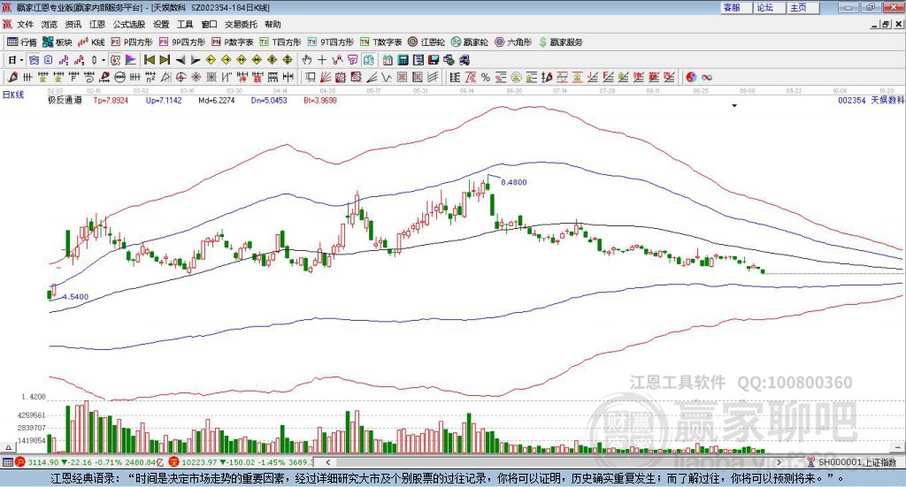Open the 窗口 menu
906x487 pixels.
209,24
